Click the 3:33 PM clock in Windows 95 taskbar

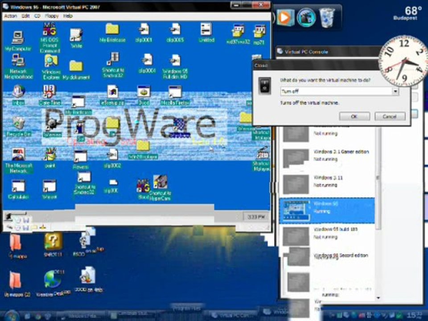click(x=255, y=217)
